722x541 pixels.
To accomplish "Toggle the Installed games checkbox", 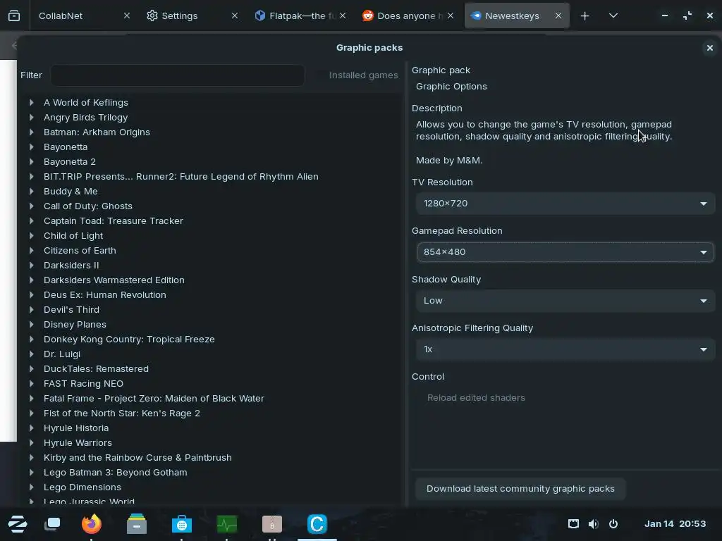I will [x=357, y=75].
